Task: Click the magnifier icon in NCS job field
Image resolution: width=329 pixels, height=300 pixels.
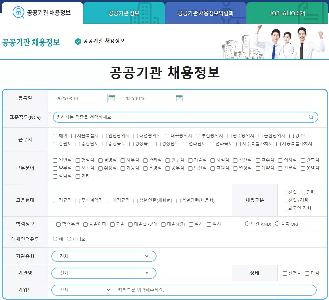Action: point(311,117)
